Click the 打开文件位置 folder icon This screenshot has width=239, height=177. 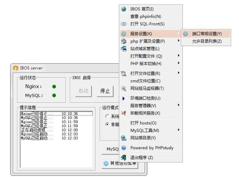pyautogui.click(x=124, y=73)
